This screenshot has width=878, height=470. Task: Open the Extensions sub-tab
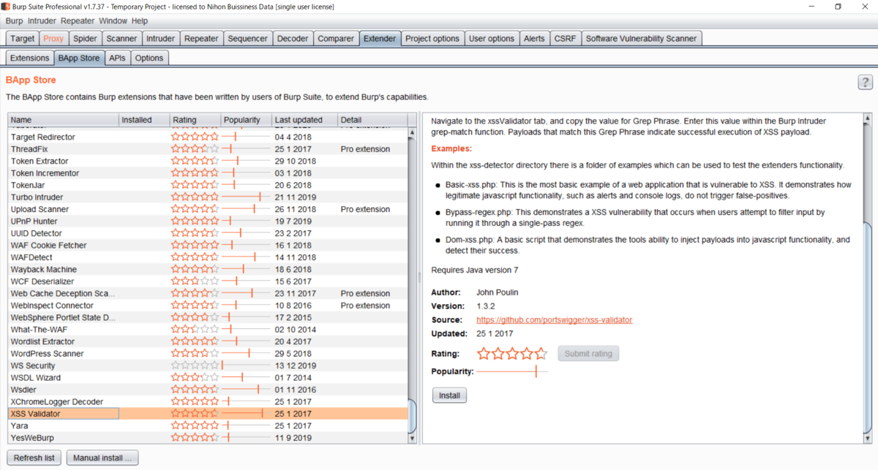point(30,58)
